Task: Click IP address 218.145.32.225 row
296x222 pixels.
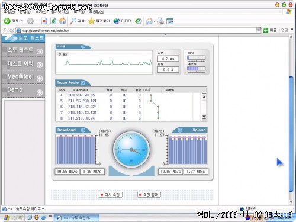Action: (82, 107)
